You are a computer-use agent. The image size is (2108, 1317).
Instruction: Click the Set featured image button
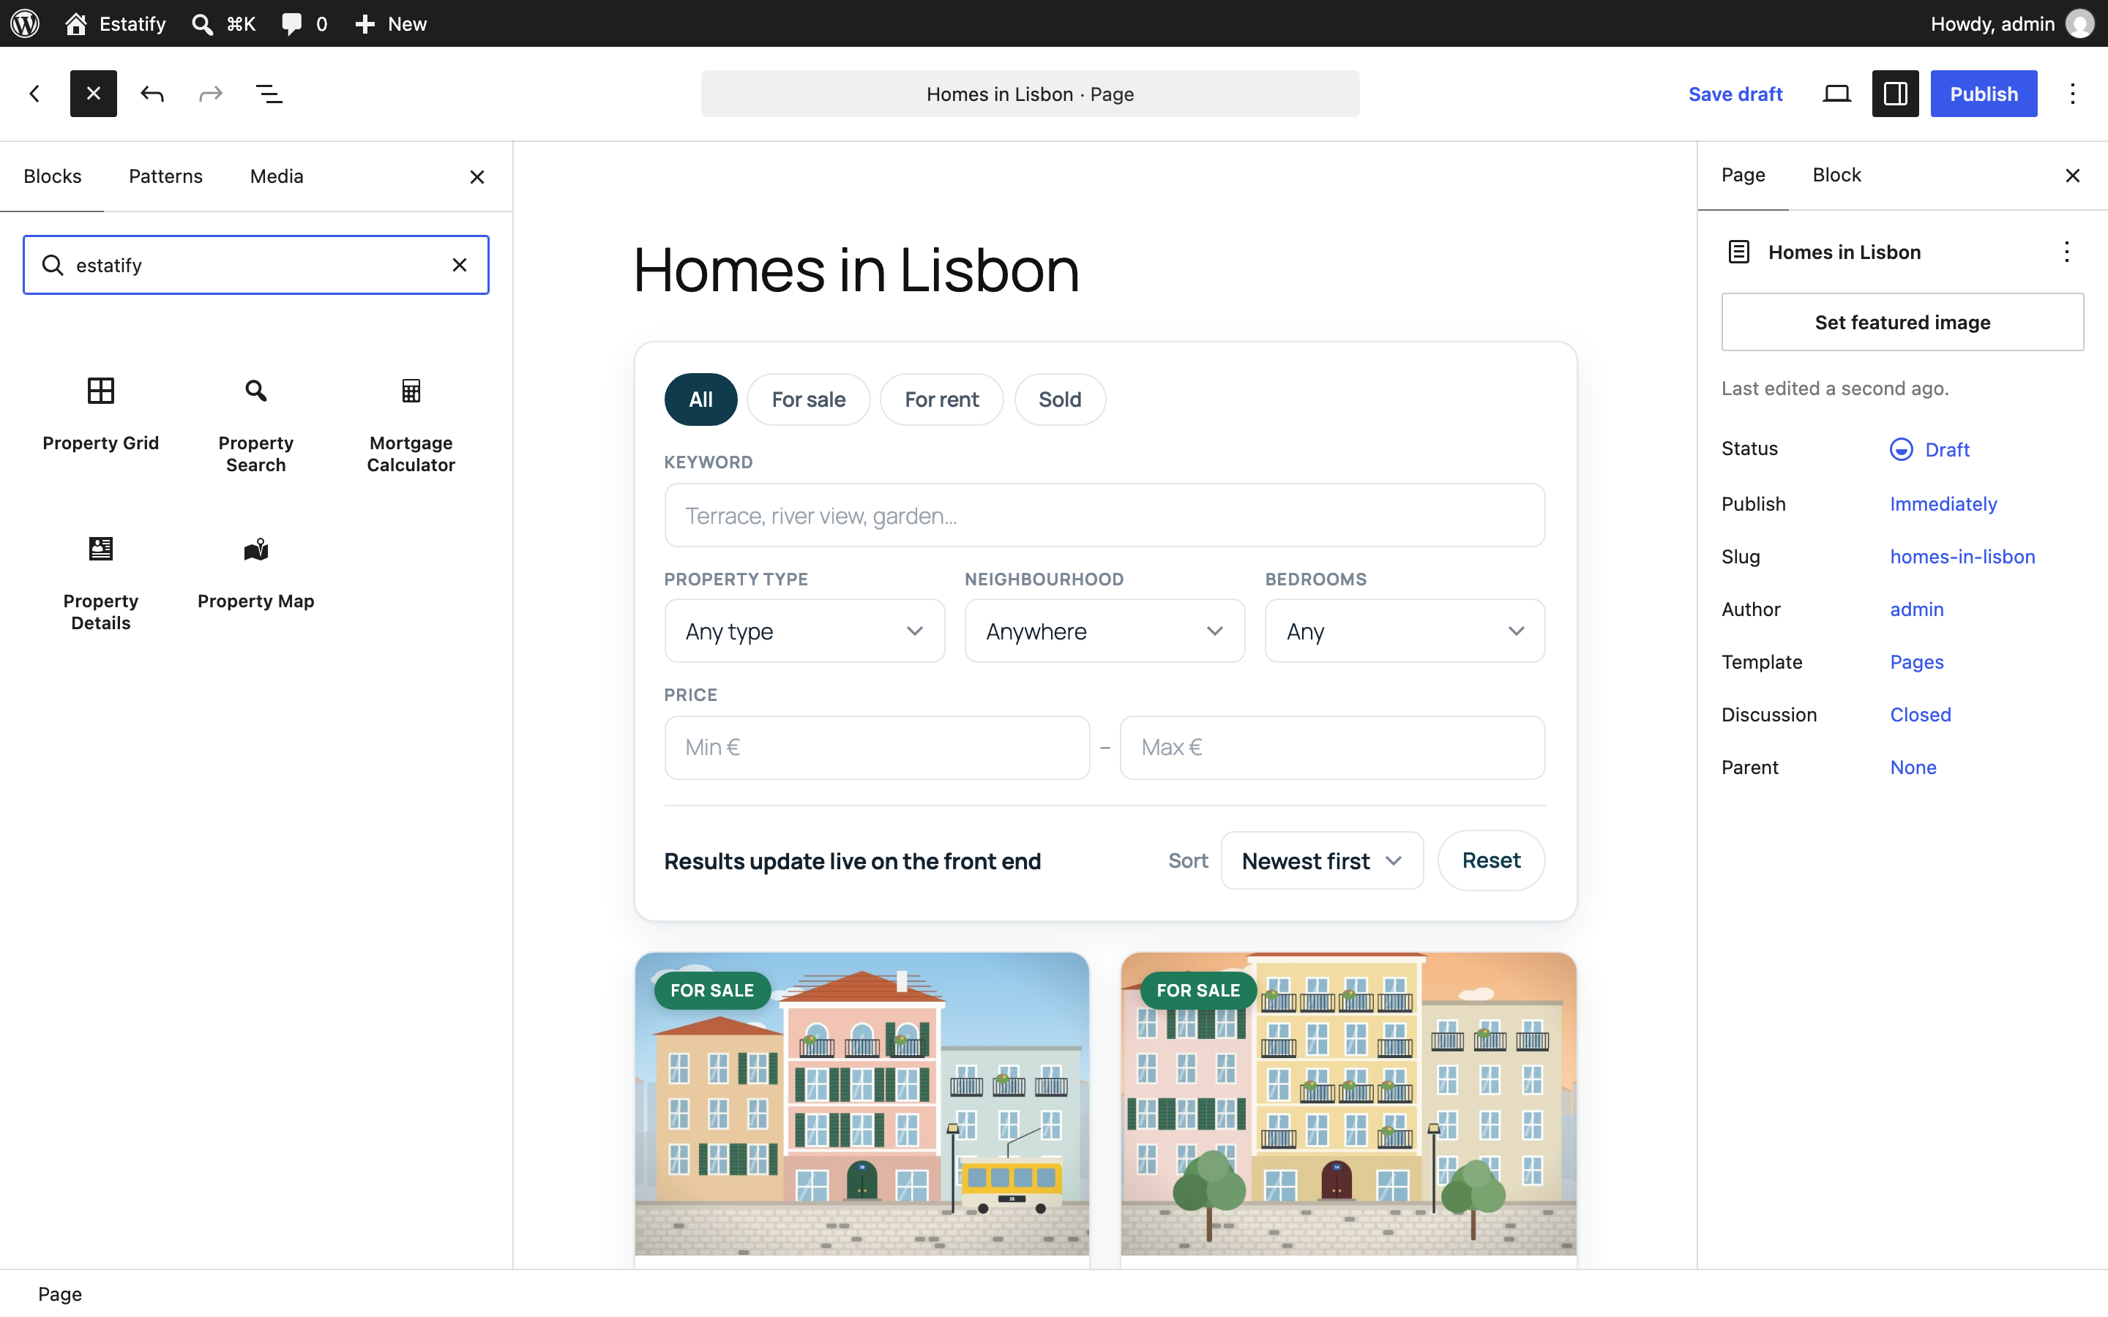[1902, 322]
